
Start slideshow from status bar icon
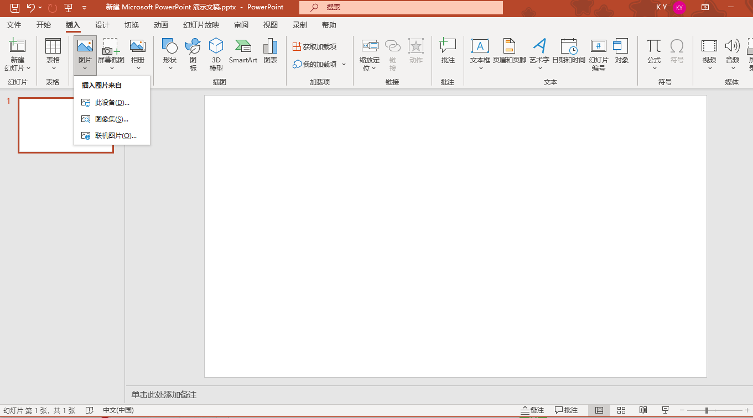tap(665, 410)
